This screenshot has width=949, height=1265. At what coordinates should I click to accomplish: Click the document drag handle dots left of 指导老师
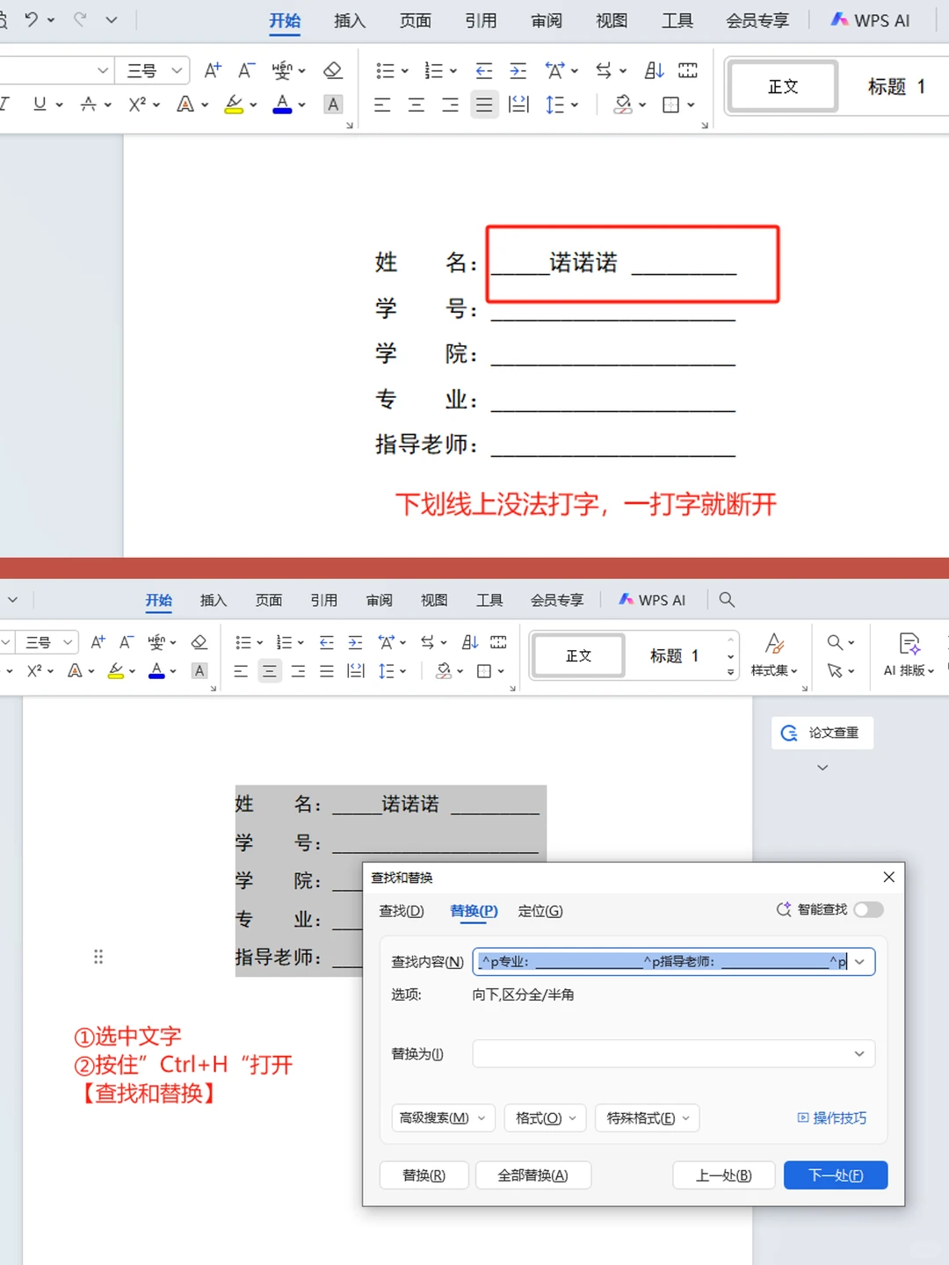coord(98,957)
